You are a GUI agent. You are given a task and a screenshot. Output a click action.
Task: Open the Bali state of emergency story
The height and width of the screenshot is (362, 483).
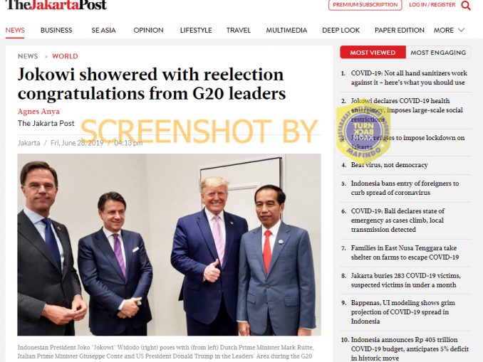tap(398, 220)
